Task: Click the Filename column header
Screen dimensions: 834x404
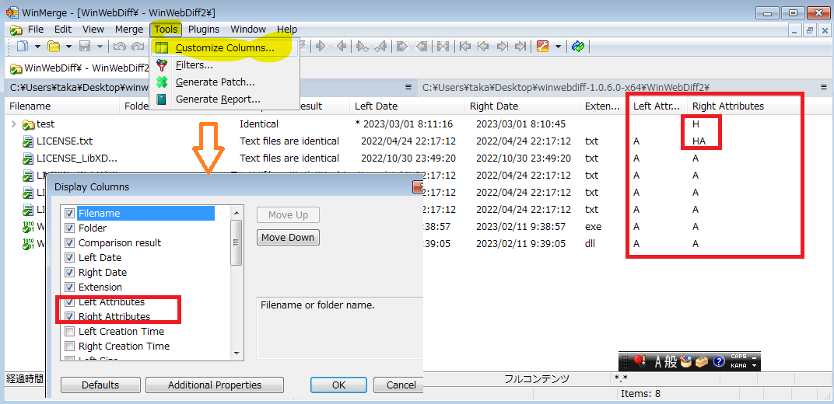Action: point(62,106)
